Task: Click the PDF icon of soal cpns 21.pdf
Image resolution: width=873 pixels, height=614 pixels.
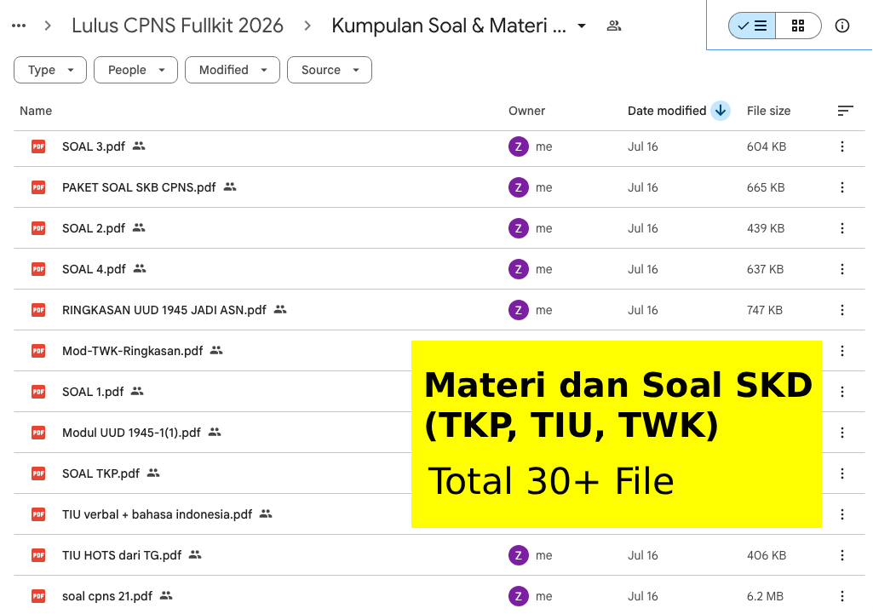Action: [38, 596]
